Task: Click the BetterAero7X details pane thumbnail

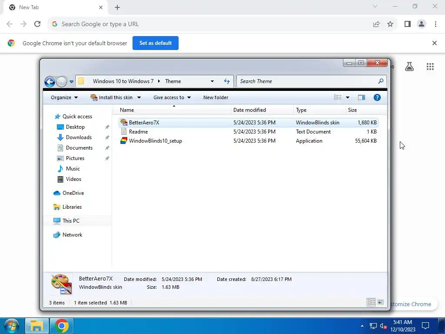Action: (x=62, y=284)
